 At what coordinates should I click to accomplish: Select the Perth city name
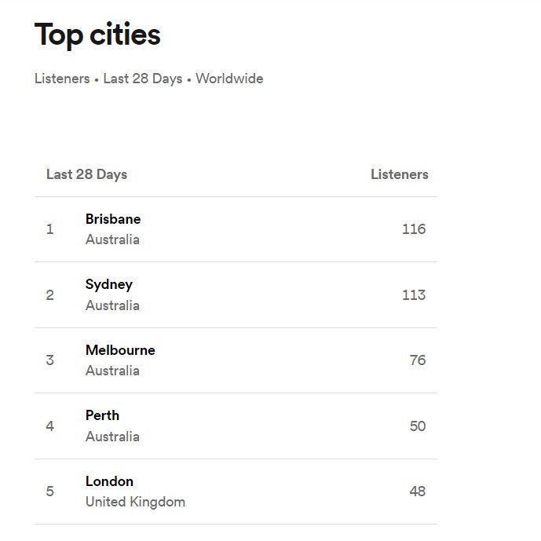pos(103,415)
